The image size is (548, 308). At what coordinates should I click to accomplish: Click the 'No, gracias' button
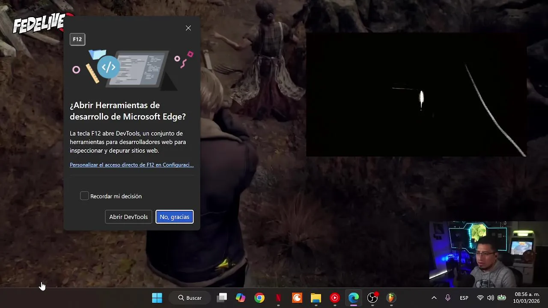(175, 217)
